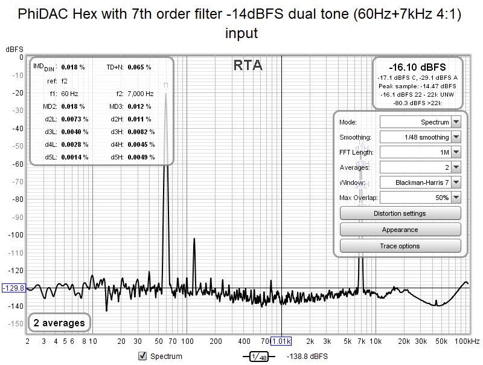Click the 1/48 smoothing trace legend icon
This screenshot has height=365, width=483.
259,357
